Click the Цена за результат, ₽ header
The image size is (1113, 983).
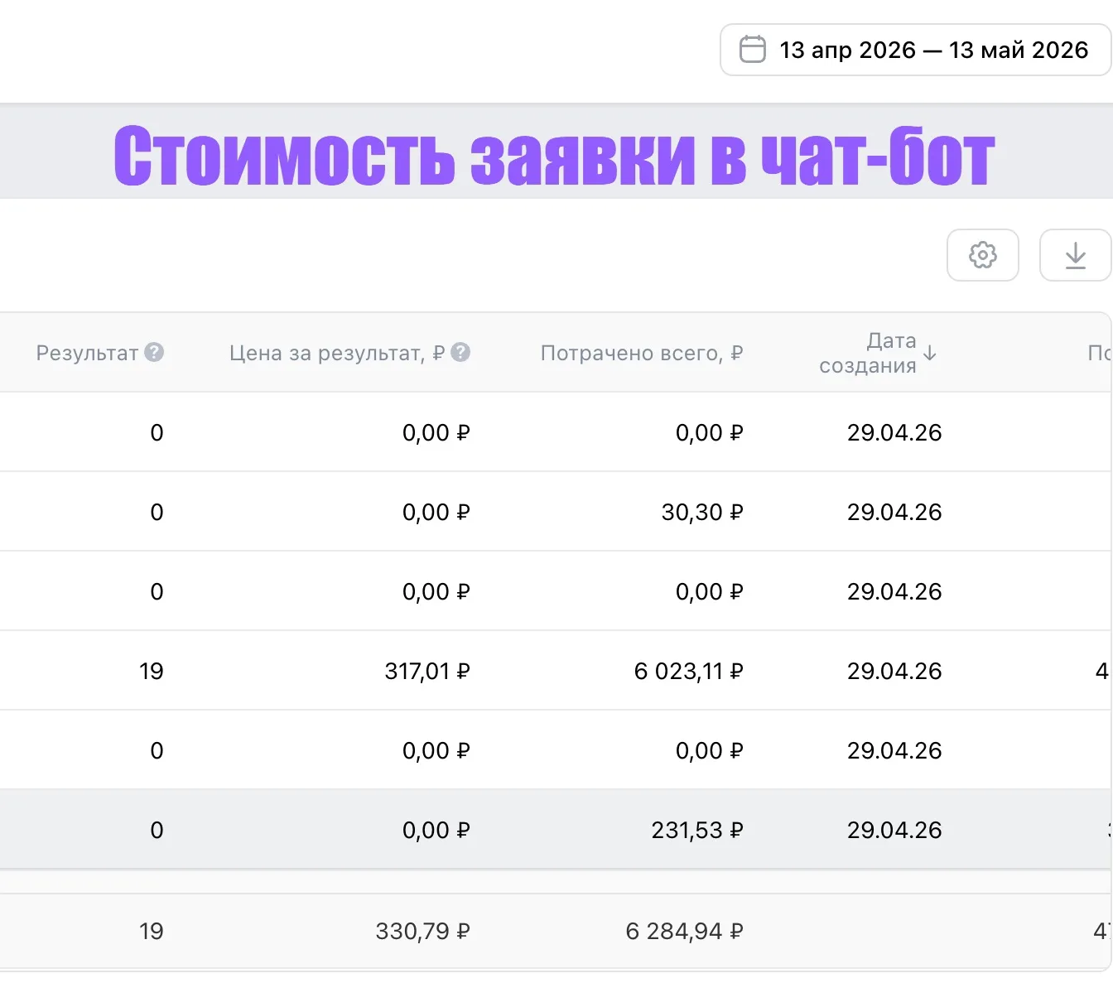click(x=337, y=353)
